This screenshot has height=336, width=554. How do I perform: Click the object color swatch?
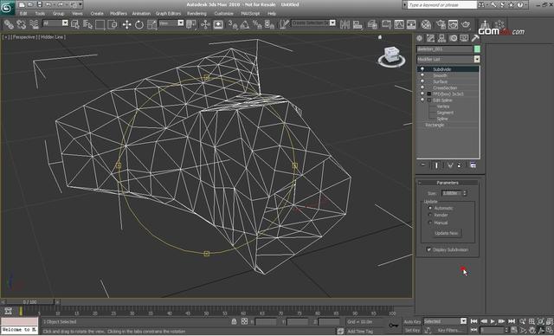pos(477,48)
